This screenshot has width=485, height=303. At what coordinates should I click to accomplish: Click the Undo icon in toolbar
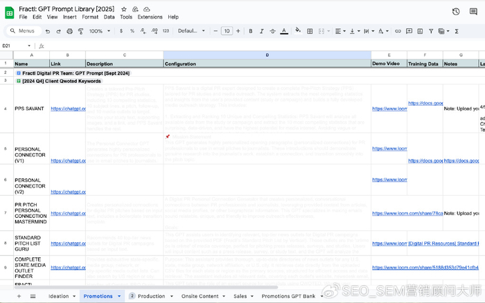[47, 31]
